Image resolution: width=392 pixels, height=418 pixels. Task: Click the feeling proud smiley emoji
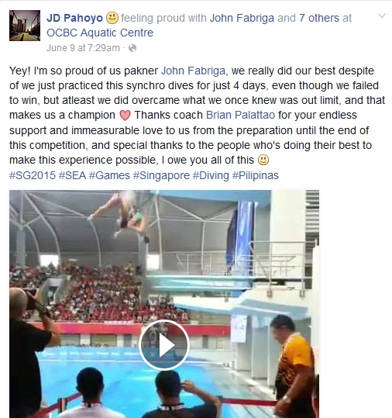pos(112,18)
